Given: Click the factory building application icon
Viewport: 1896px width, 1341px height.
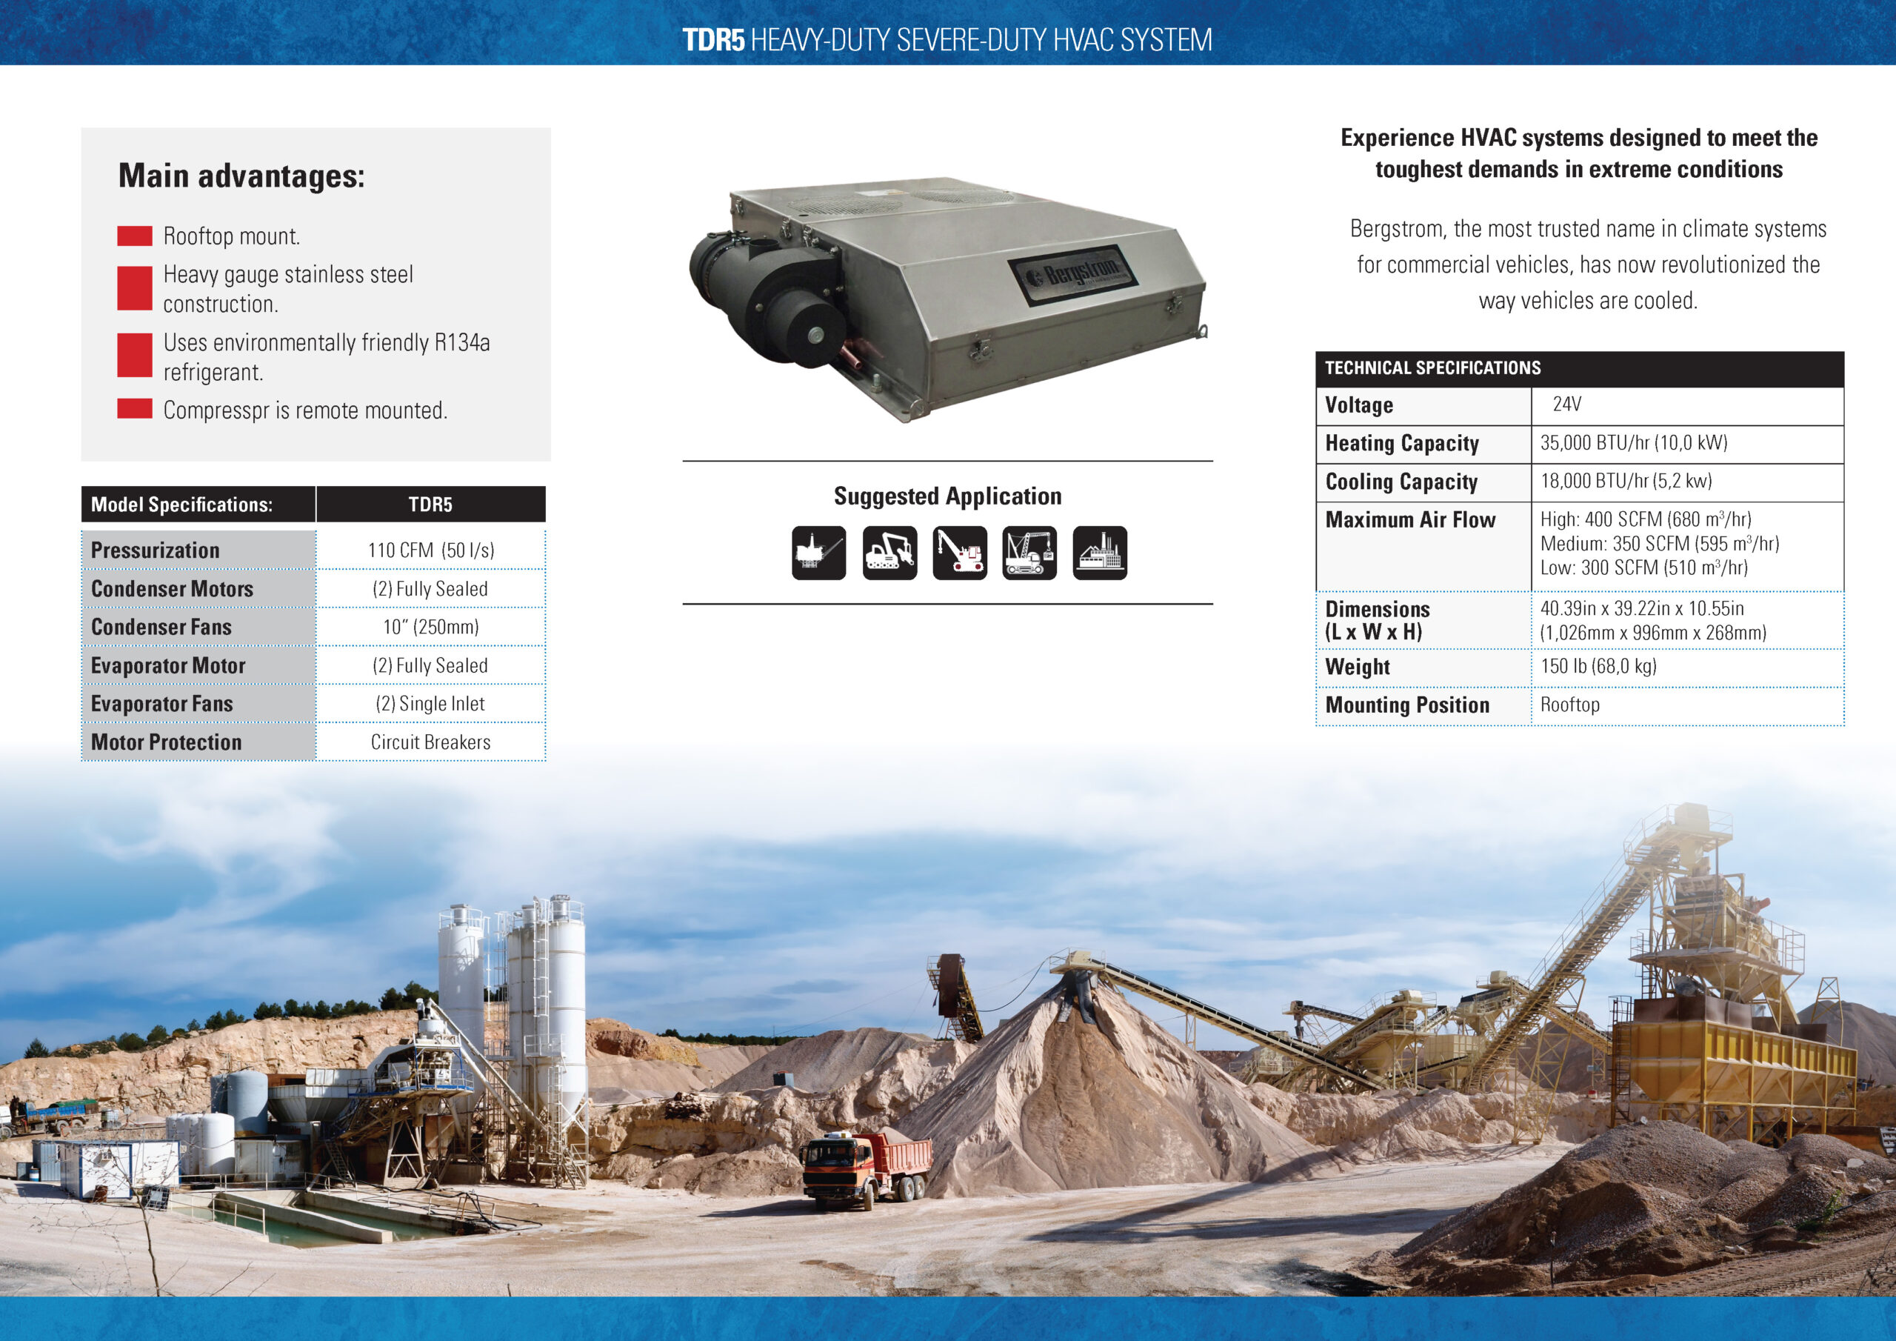Looking at the screenshot, I should 1099,553.
